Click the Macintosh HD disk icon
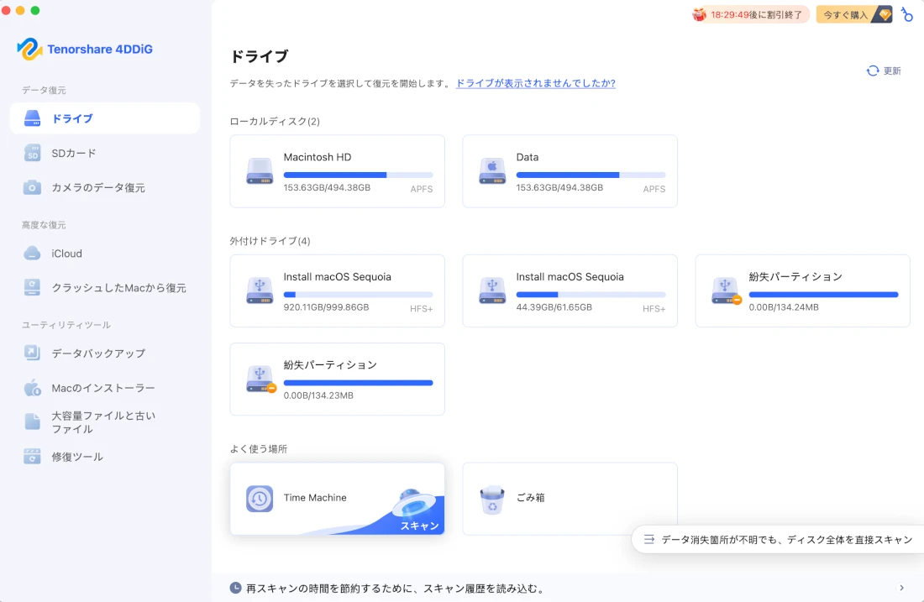 click(x=260, y=170)
